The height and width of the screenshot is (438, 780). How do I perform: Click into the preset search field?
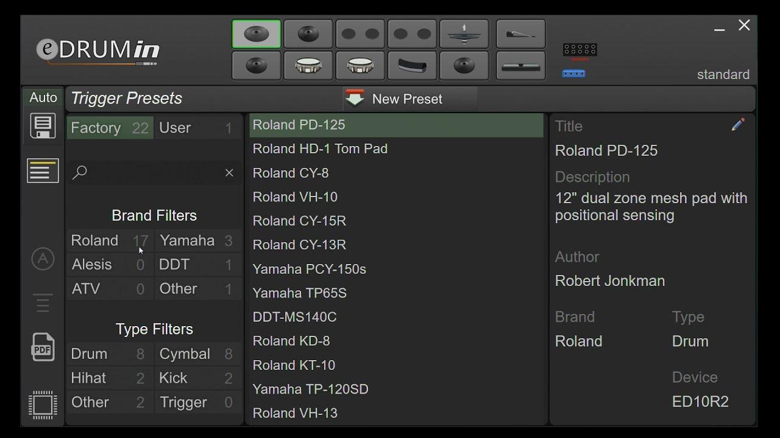click(x=155, y=173)
